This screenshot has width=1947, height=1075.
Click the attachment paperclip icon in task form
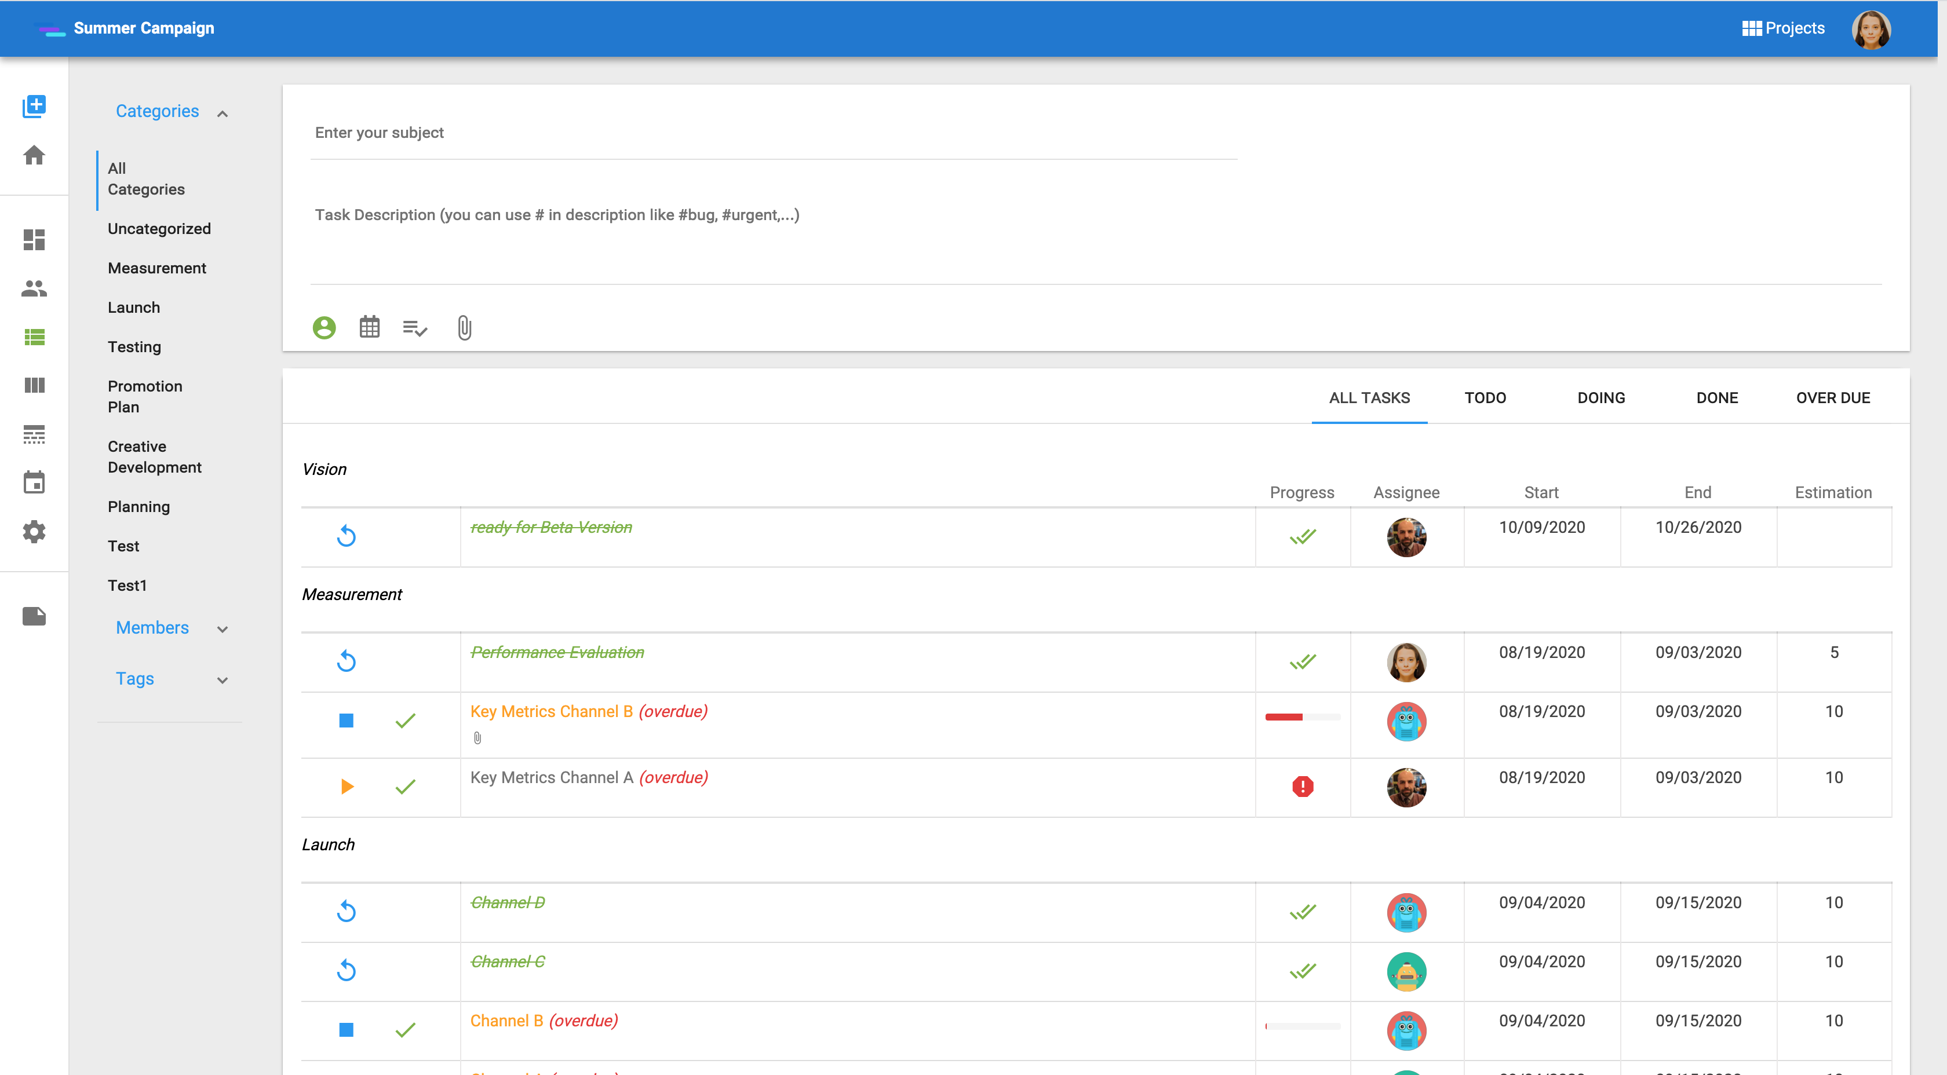[464, 328]
